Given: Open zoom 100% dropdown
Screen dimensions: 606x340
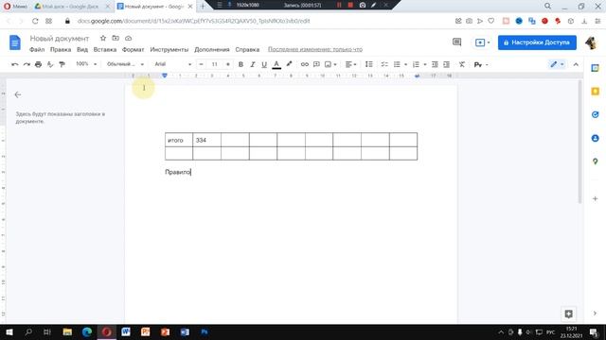Looking at the screenshot, I should (86, 64).
